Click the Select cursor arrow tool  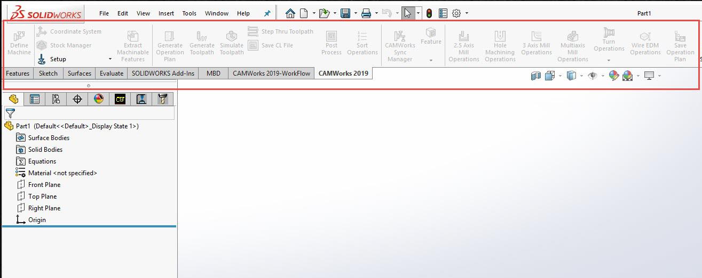click(408, 13)
